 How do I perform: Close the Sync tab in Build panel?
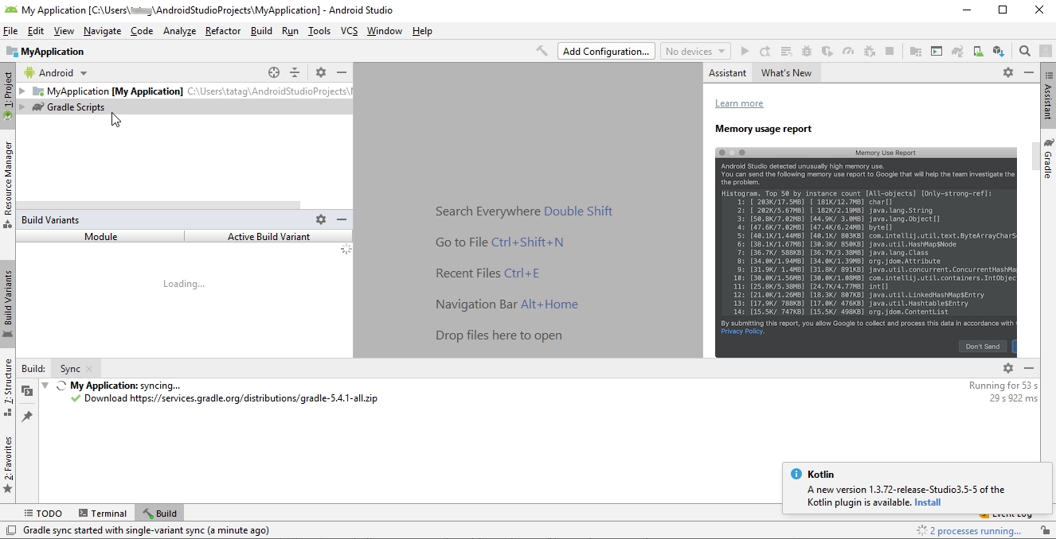click(x=89, y=369)
